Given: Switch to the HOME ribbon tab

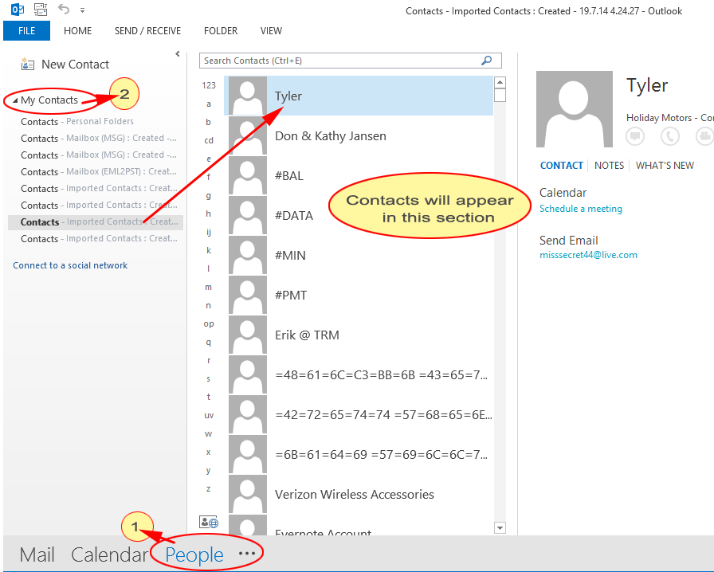Looking at the screenshot, I should click(x=77, y=31).
